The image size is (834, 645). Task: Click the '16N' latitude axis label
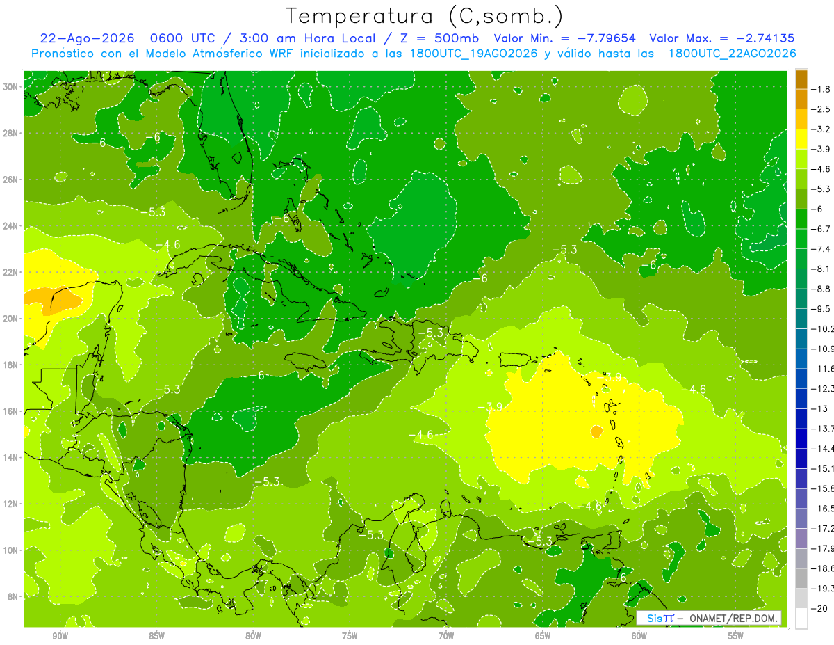tap(11, 411)
